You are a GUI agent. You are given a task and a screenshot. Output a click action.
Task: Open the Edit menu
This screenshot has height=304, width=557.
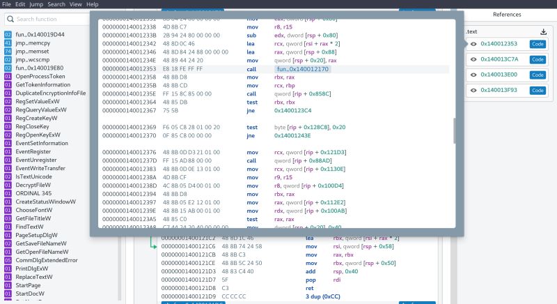(x=20, y=4)
